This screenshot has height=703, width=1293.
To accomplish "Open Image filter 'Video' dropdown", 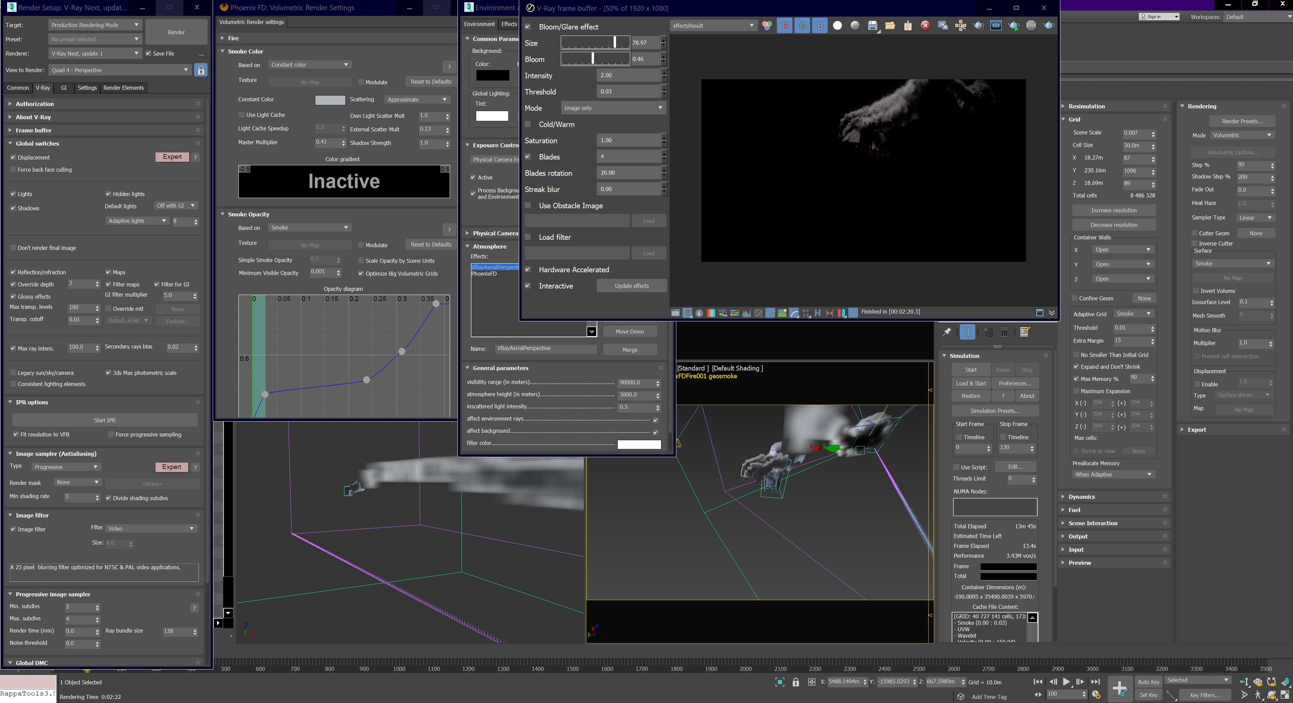I will pyautogui.click(x=151, y=528).
